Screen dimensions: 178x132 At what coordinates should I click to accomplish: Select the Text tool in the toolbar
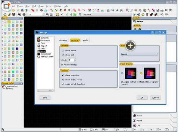[x=27, y=10]
